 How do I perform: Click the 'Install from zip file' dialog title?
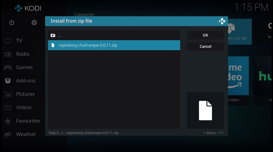point(71,21)
